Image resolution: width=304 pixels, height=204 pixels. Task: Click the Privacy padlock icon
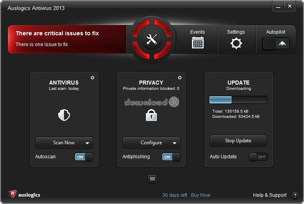click(x=151, y=115)
